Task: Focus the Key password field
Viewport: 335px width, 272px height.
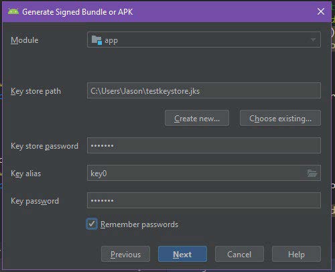Action: (204, 200)
